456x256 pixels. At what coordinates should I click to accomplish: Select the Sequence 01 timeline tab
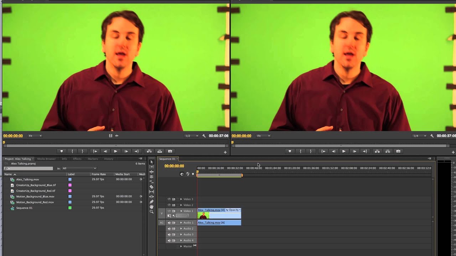(167, 159)
